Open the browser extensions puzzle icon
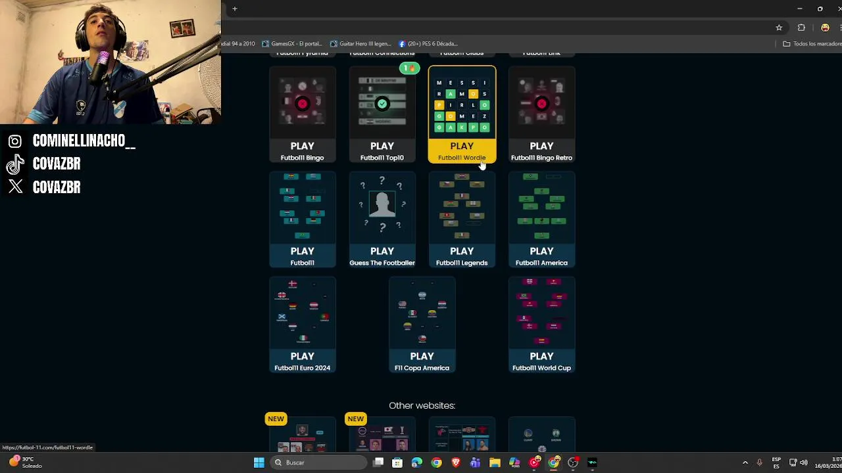This screenshot has width=842, height=473. point(801,28)
